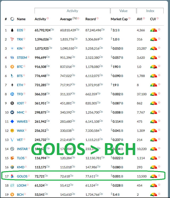Click the TFD blue logo icon
This screenshot has height=198, width=170.
pos(12,94)
